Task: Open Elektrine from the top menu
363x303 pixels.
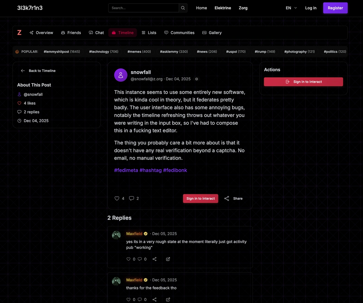Action: (x=223, y=8)
